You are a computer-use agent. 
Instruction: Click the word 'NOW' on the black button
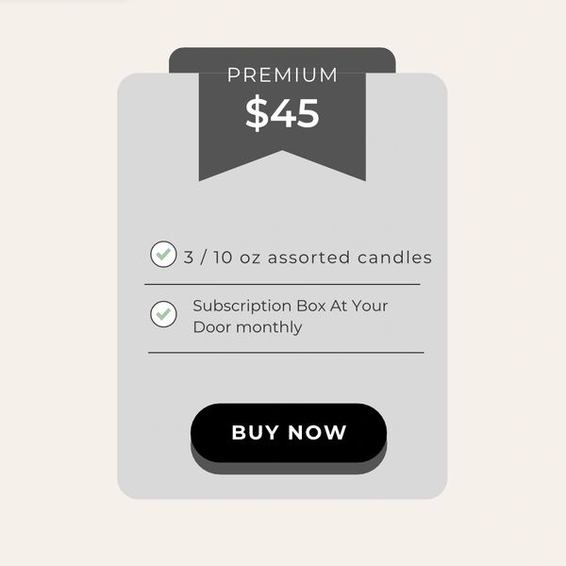point(317,432)
